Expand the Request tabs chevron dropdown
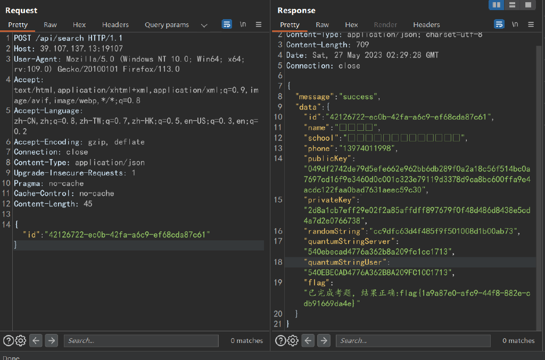 pos(204,25)
